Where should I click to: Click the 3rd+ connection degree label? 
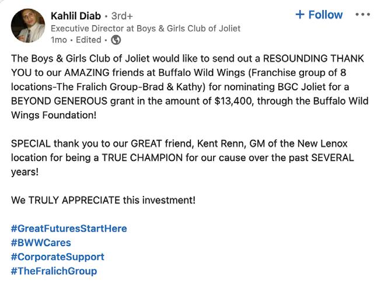click(x=122, y=16)
